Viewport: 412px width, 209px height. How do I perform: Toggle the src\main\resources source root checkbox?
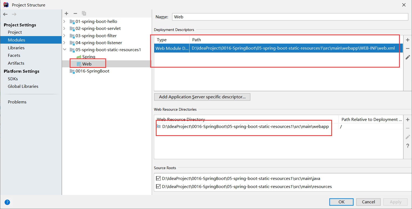[158, 186]
